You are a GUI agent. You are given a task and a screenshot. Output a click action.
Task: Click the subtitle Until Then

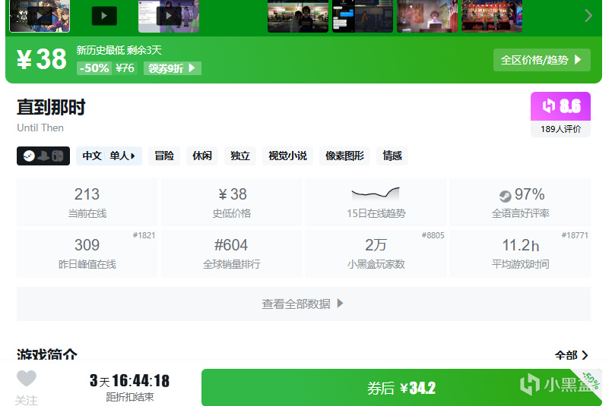[x=40, y=127]
